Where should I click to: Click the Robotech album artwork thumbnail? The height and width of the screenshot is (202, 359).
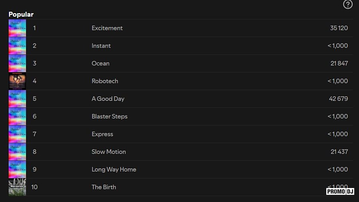[17, 81]
